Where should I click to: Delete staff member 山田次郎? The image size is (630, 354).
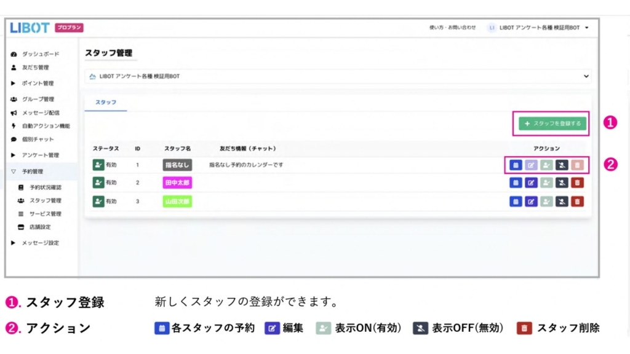click(x=577, y=202)
